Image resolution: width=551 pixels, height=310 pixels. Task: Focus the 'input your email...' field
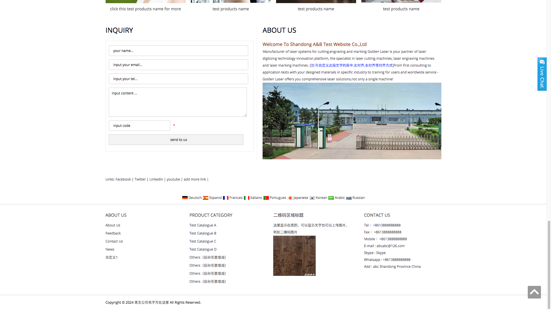click(179, 65)
